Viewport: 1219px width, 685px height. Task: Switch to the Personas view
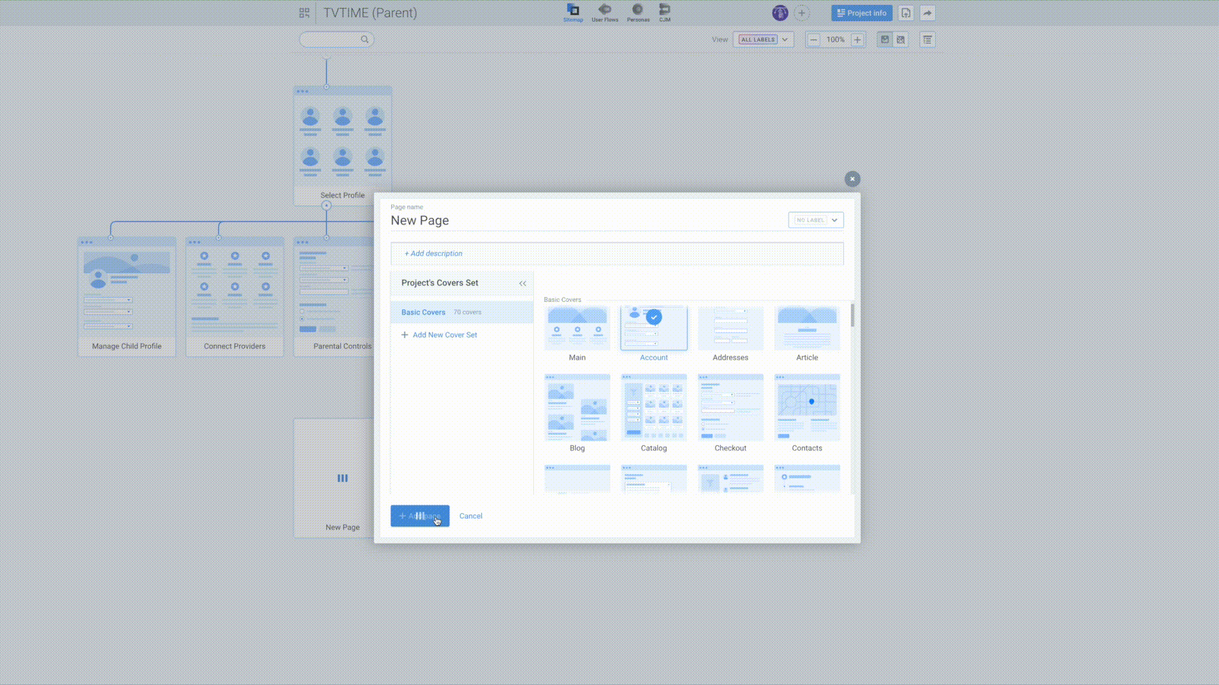click(x=638, y=13)
